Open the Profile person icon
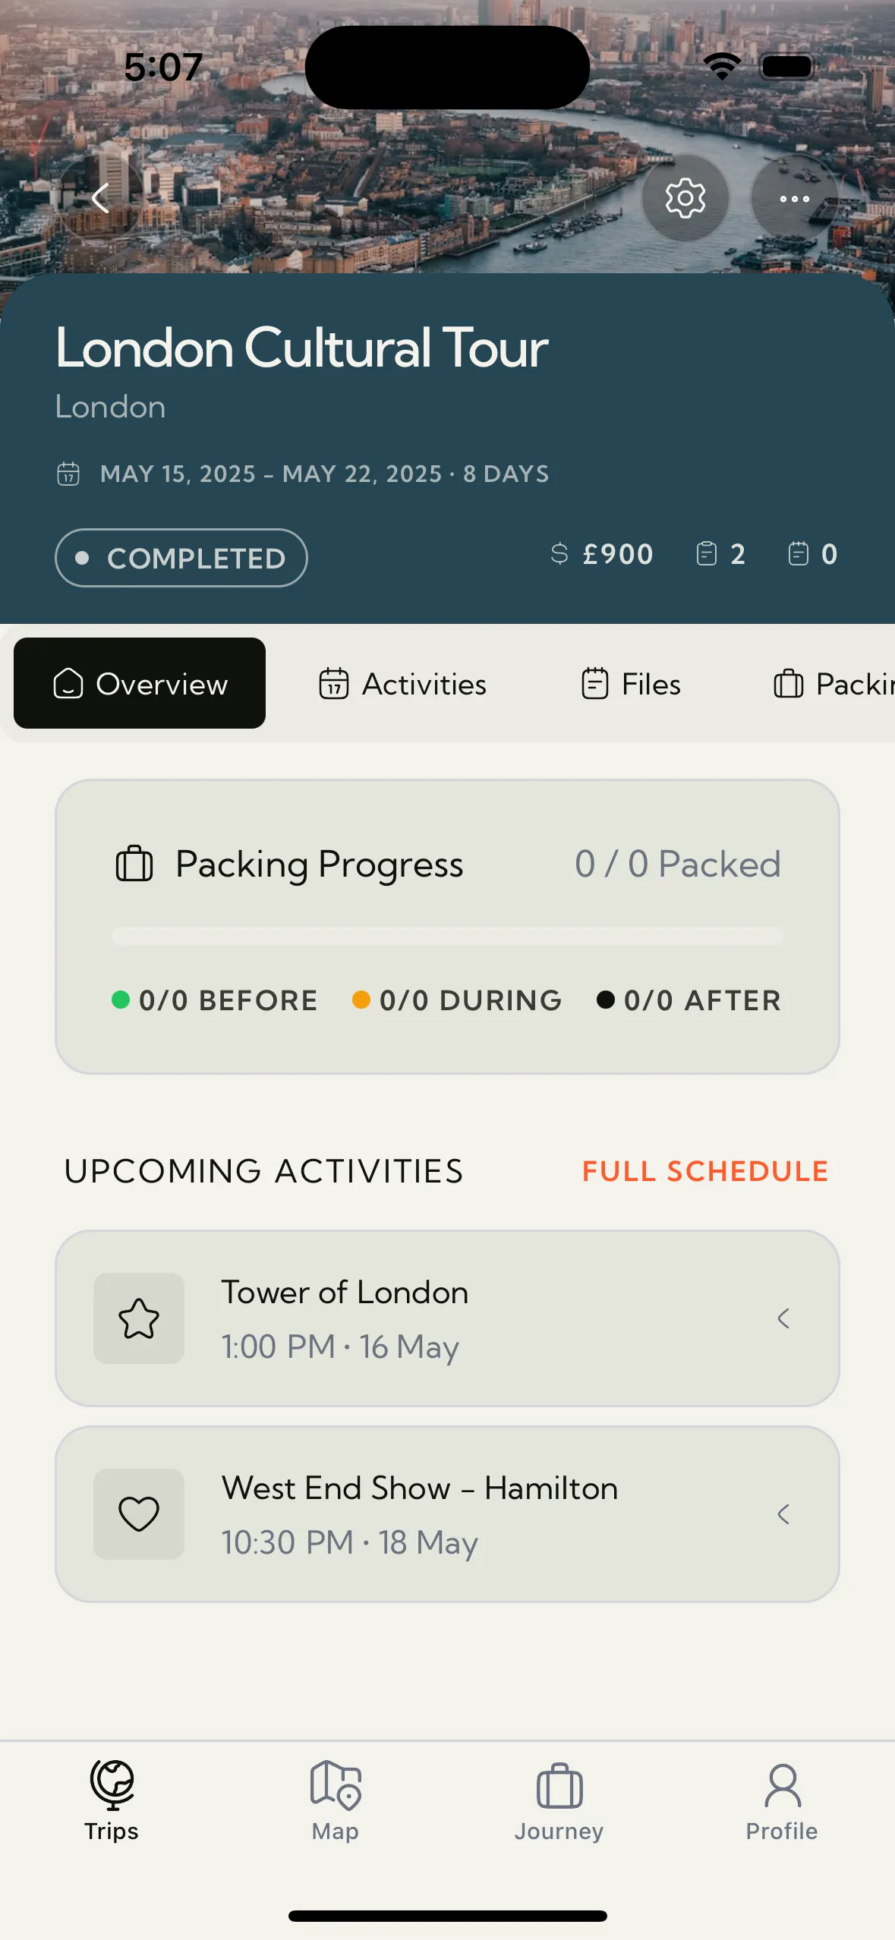Viewport: 895px width, 1940px height. click(x=782, y=1785)
